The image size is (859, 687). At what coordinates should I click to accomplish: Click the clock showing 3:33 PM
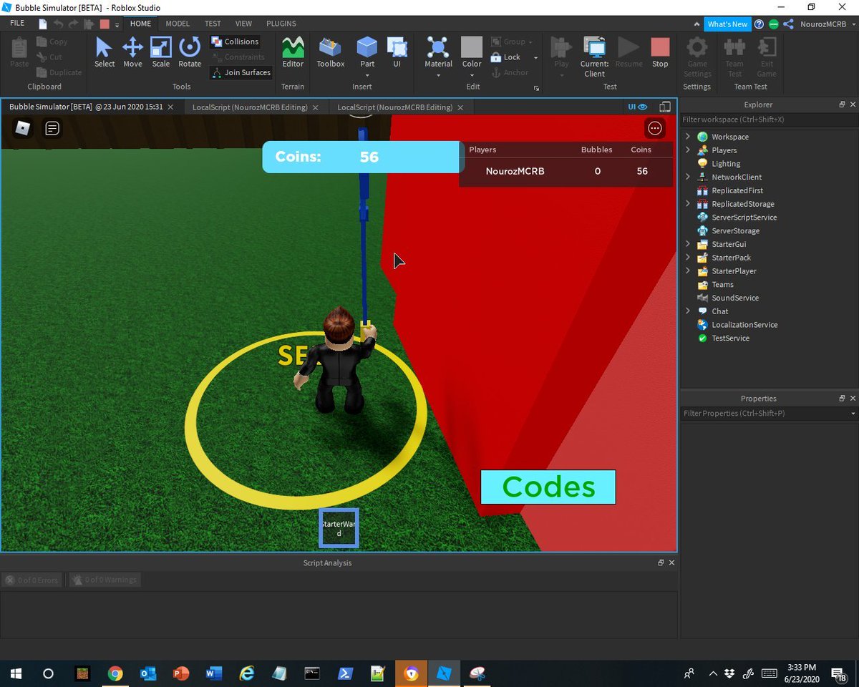[803, 668]
